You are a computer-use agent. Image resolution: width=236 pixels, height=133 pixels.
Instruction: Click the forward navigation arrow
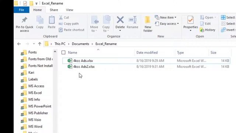click(27, 44)
